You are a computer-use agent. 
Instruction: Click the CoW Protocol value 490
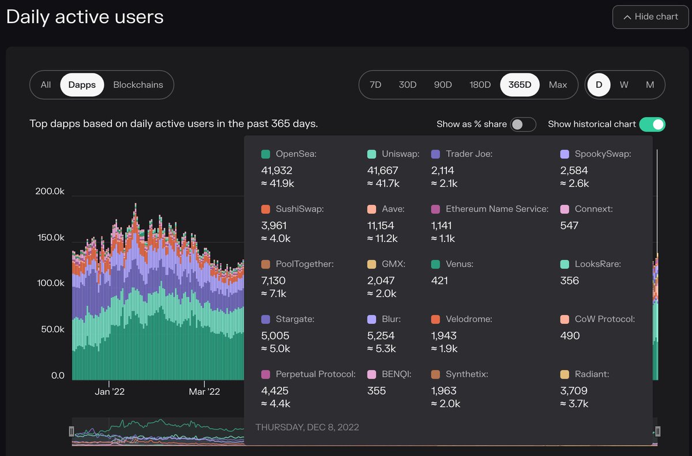click(x=570, y=335)
